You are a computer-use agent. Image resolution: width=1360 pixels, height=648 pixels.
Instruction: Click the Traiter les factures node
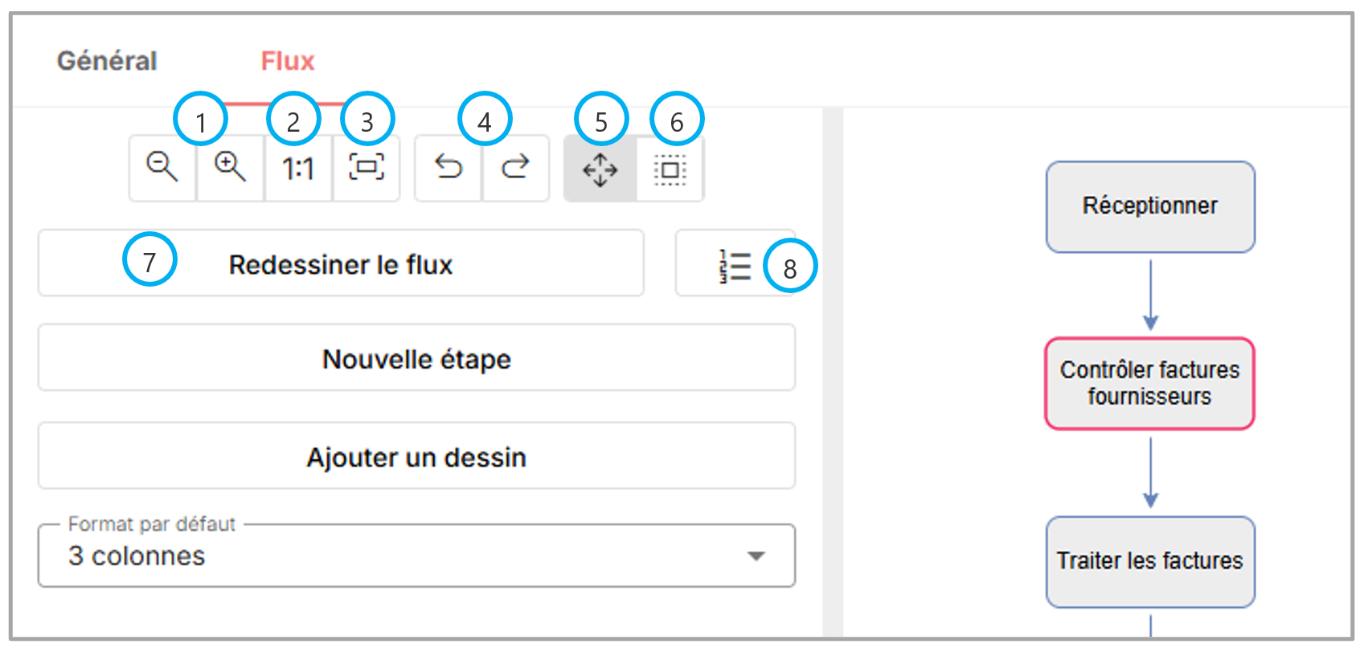1149,560
